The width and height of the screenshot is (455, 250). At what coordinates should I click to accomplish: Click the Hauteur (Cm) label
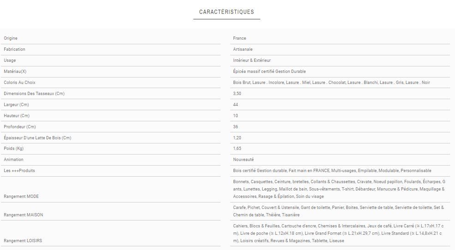click(x=17, y=116)
